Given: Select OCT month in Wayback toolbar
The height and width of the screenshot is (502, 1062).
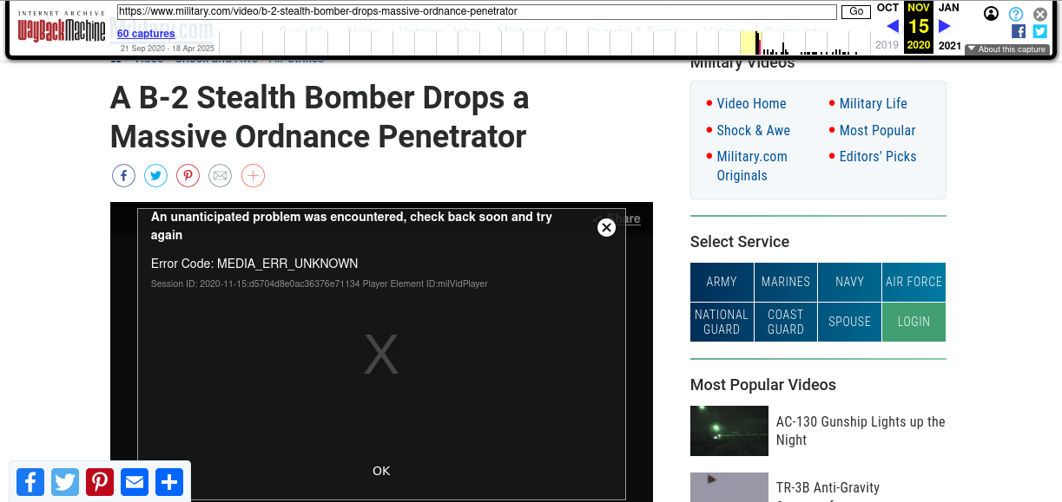Looking at the screenshot, I should [x=887, y=8].
